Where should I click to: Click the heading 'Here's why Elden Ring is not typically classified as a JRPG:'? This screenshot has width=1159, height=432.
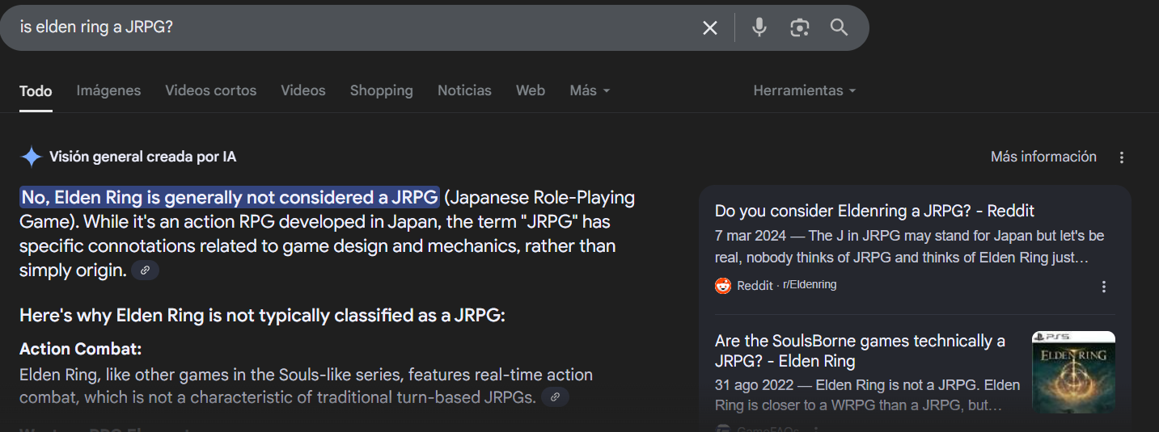pyautogui.click(x=262, y=315)
